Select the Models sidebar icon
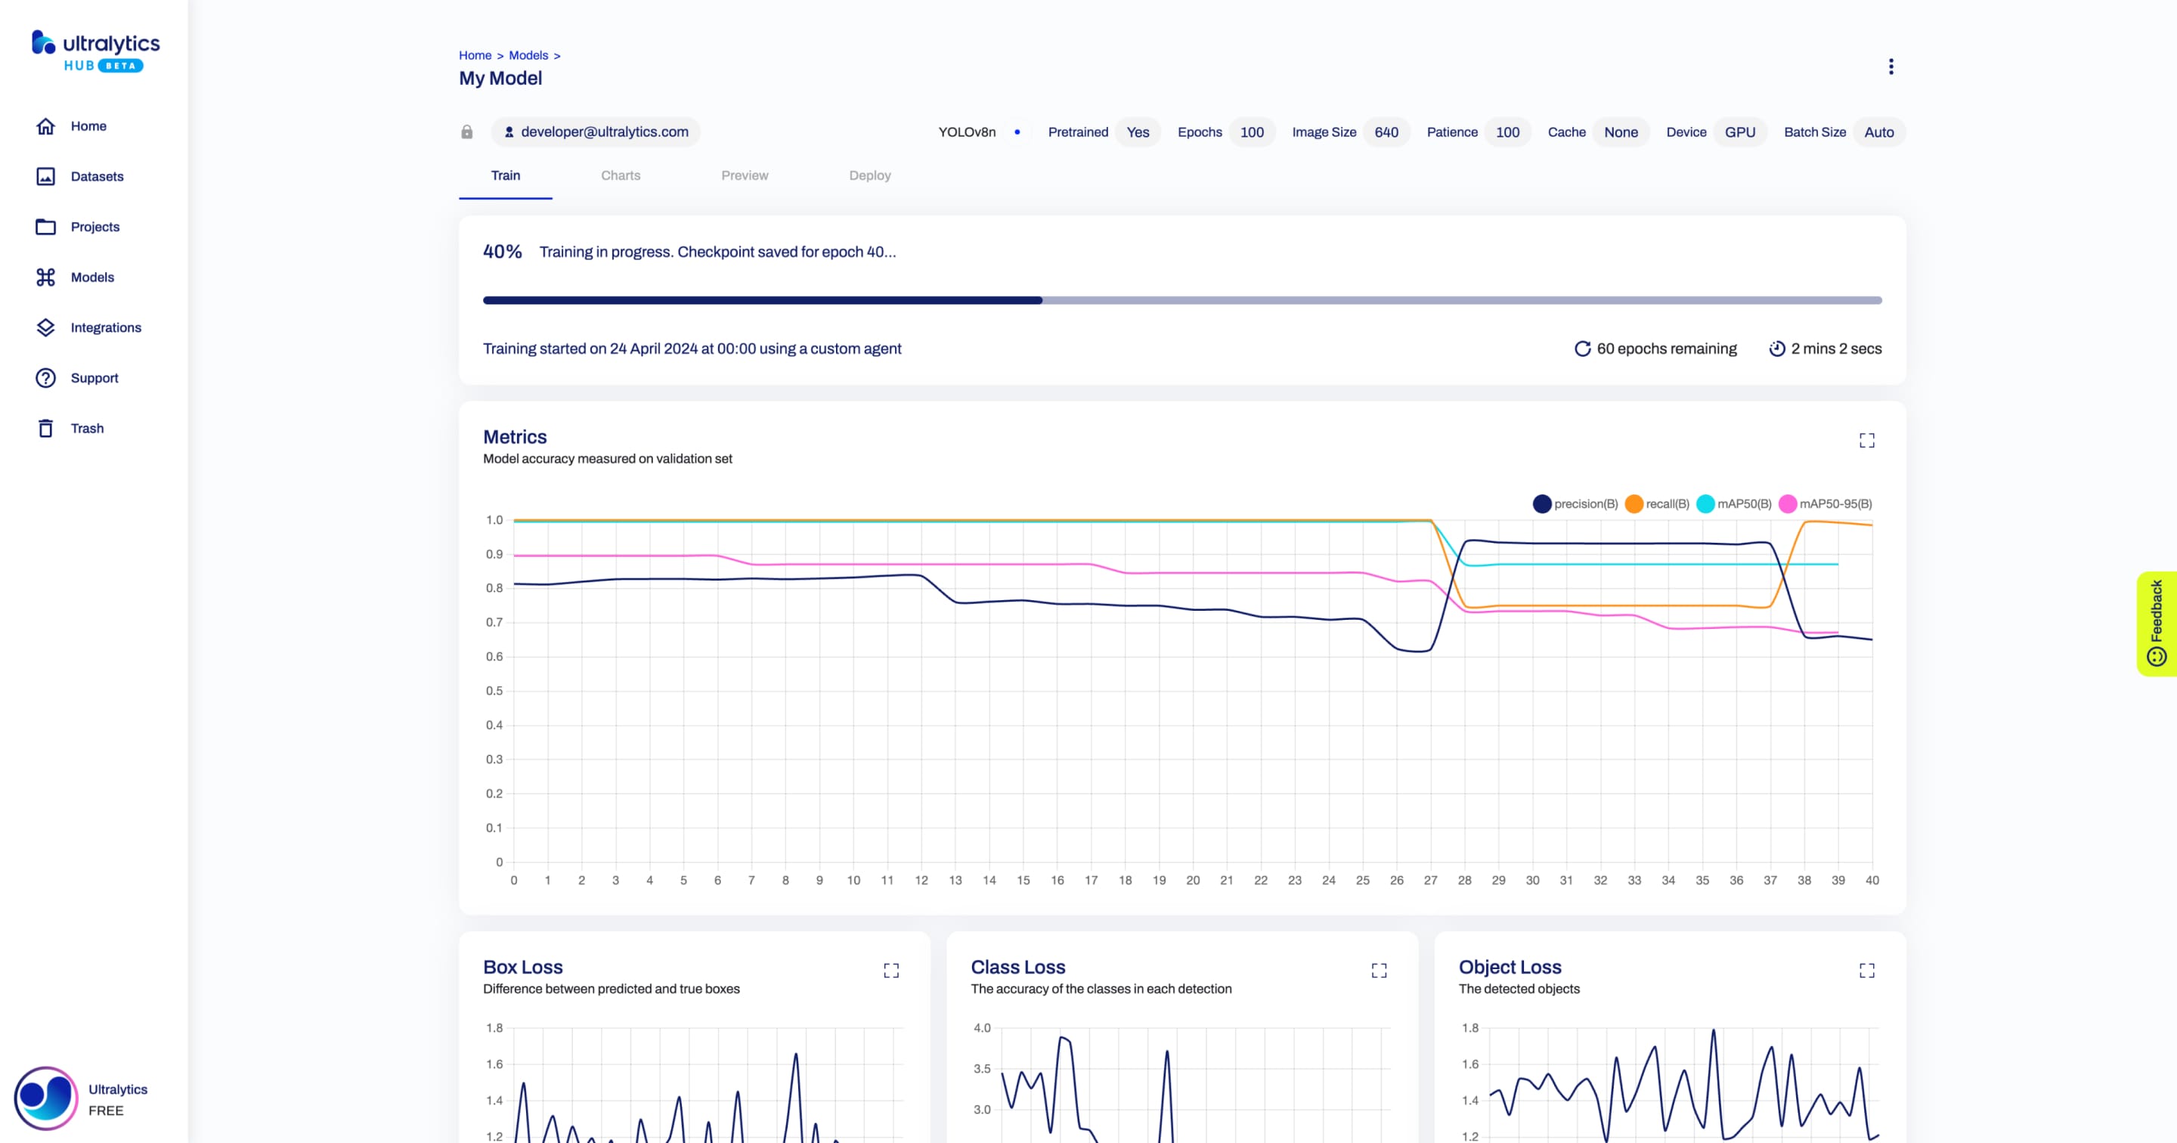Screen dimensions: 2177x1143 tap(45, 277)
